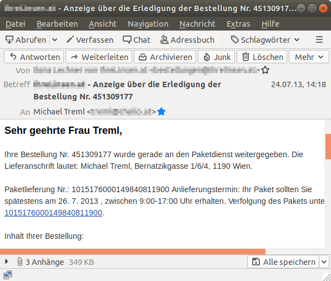The width and height of the screenshot is (331, 281).
Task: Click the text Inhalt Ihrer Bestellung:
Action: coord(44,236)
